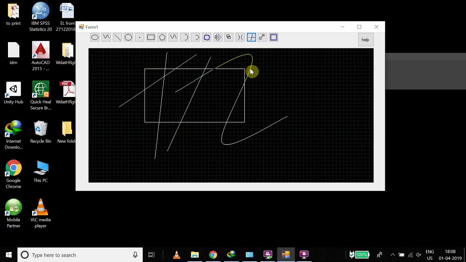Open VLC from the taskbar
Screen dimensions: 466x262
click(x=177, y=255)
